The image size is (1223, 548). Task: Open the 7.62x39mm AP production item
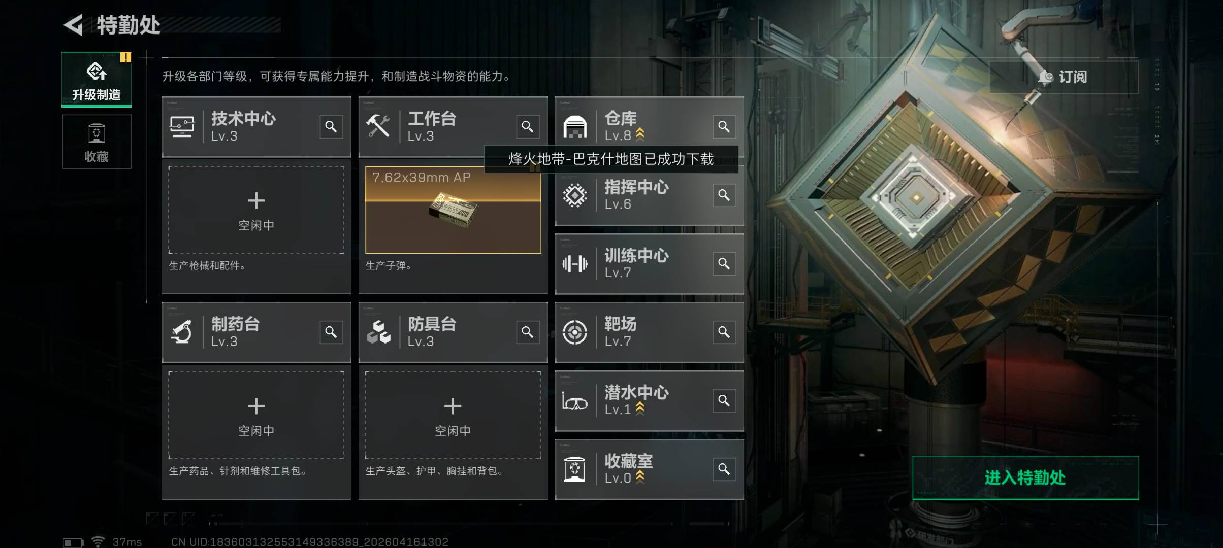pos(453,210)
